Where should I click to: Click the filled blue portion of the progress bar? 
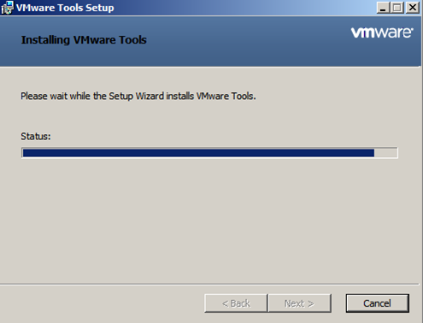pyautogui.click(x=198, y=153)
